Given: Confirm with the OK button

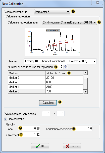Looking at the screenshot, I should coord(40,146).
